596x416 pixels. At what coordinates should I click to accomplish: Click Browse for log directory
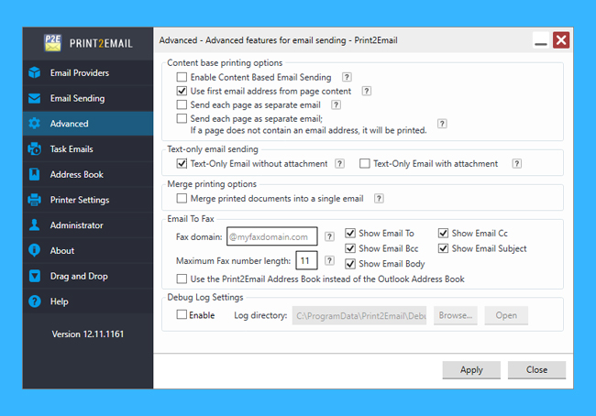pyautogui.click(x=456, y=315)
